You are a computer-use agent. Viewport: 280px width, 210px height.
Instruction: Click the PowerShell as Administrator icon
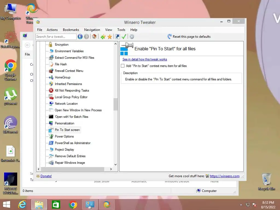(x=51, y=143)
